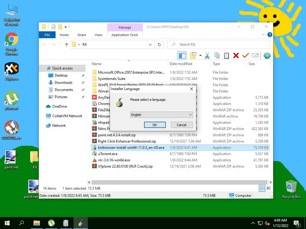The image size is (306, 229).
Task: Toggle the navigation pane toolbar icon
Action: [182, 56]
